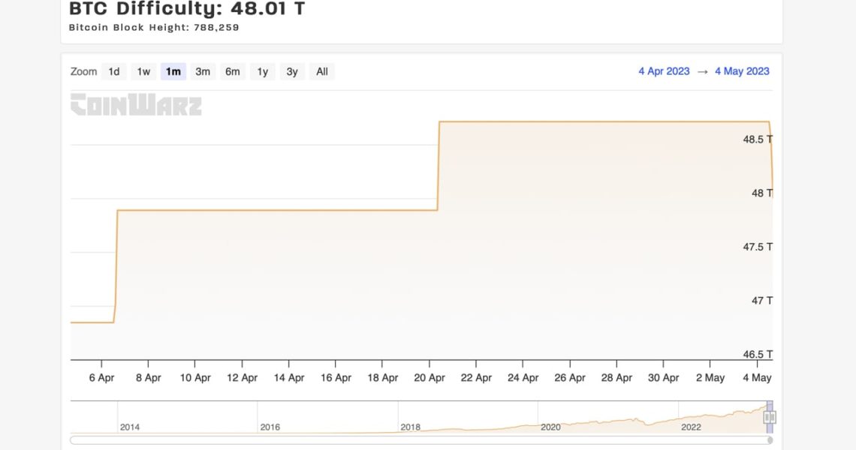Select the 3y zoom option

[292, 72]
